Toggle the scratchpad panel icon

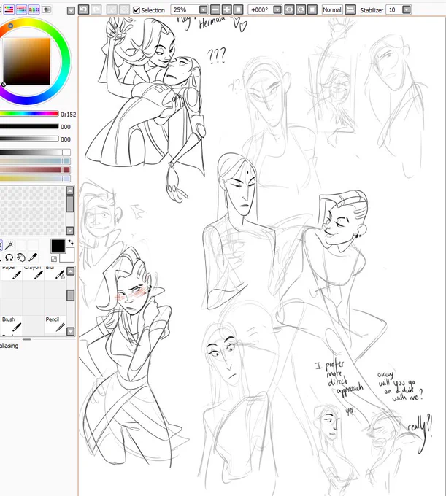tap(47, 9)
